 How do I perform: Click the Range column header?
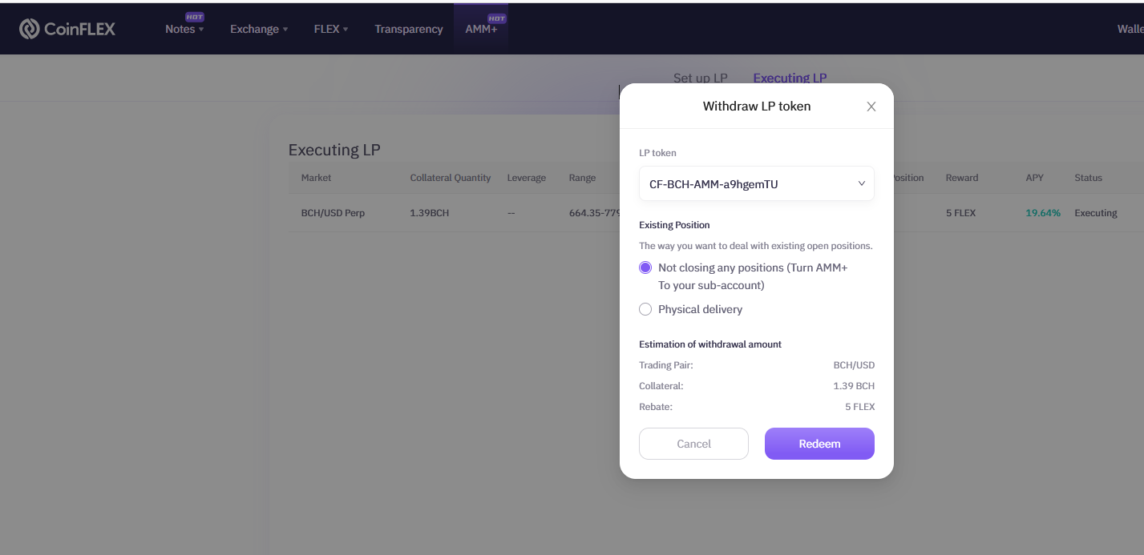click(582, 178)
